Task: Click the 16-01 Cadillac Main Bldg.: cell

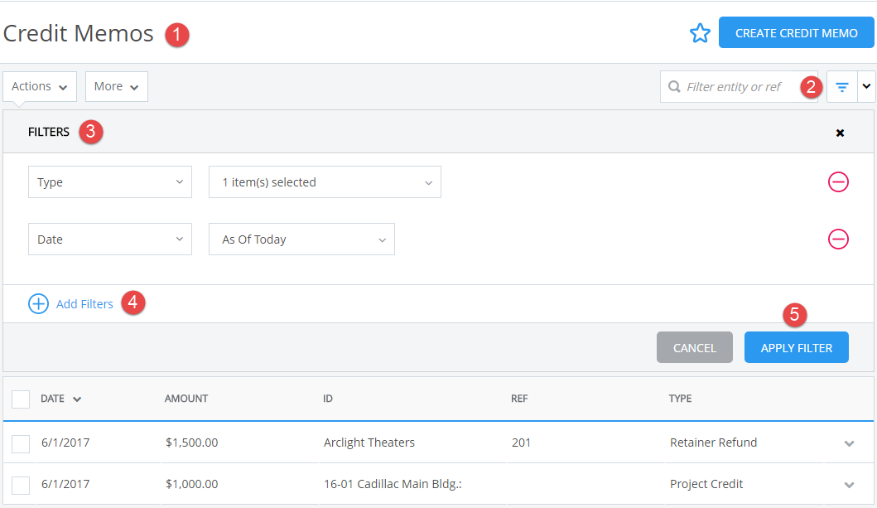Action: [x=393, y=484]
